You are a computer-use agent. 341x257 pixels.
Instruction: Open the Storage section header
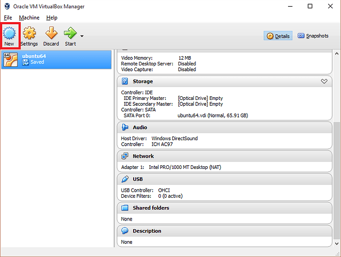click(x=224, y=81)
